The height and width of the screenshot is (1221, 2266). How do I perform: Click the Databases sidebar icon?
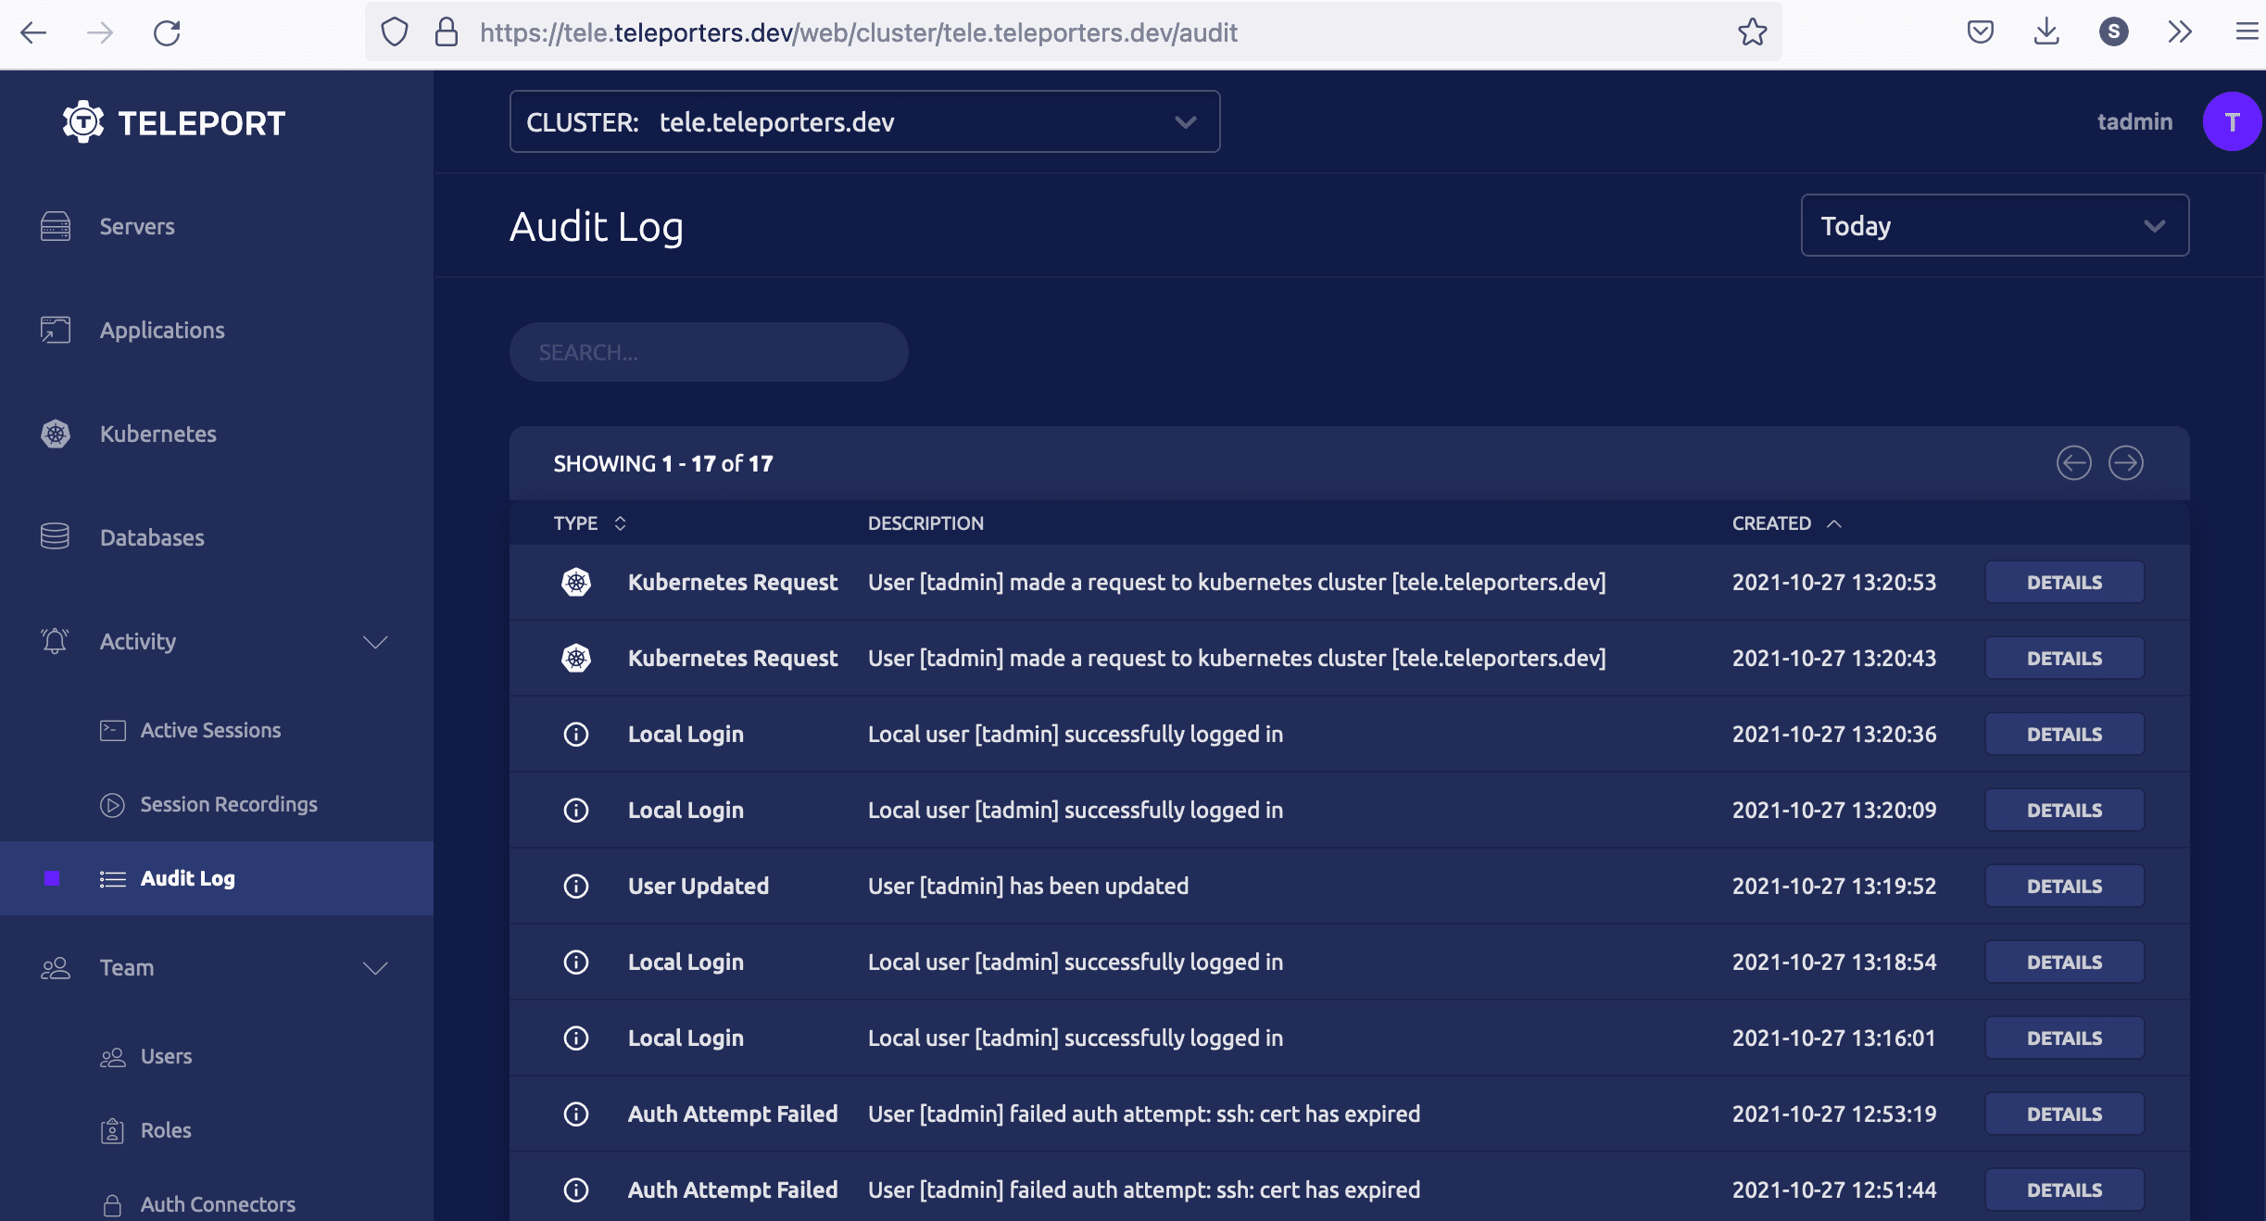pyautogui.click(x=54, y=536)
